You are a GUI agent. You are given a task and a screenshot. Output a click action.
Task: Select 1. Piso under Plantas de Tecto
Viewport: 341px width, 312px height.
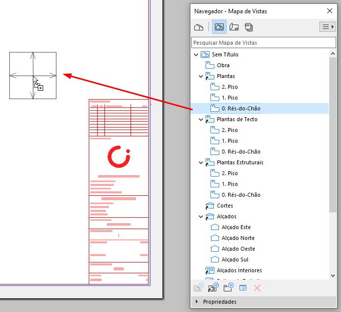[230, 141]
